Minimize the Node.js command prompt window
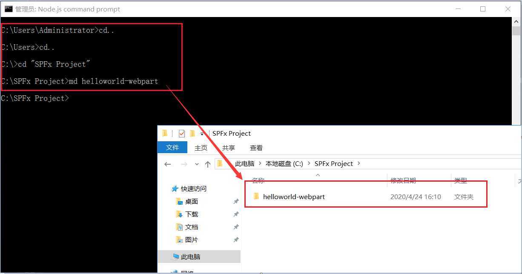Image resolution: width=522 pixels, height=274 pixels. pos(458,9)
